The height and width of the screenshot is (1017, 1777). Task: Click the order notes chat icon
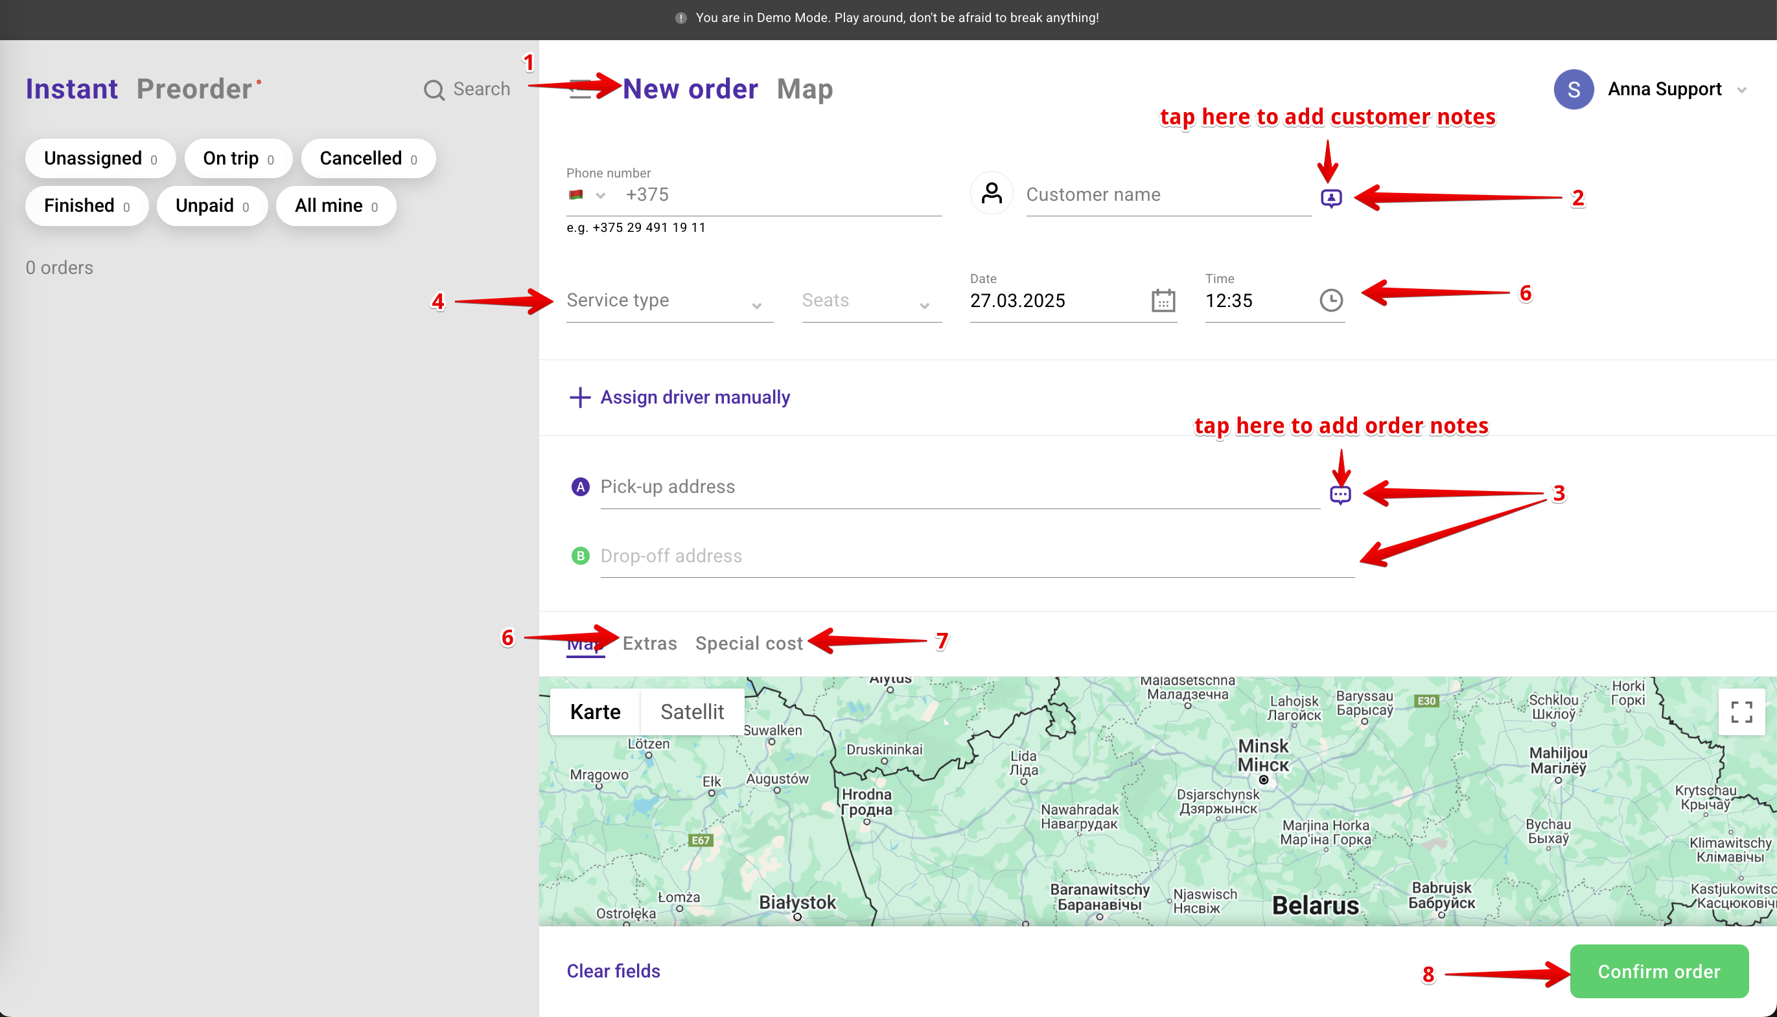(x=1340, y=494)
